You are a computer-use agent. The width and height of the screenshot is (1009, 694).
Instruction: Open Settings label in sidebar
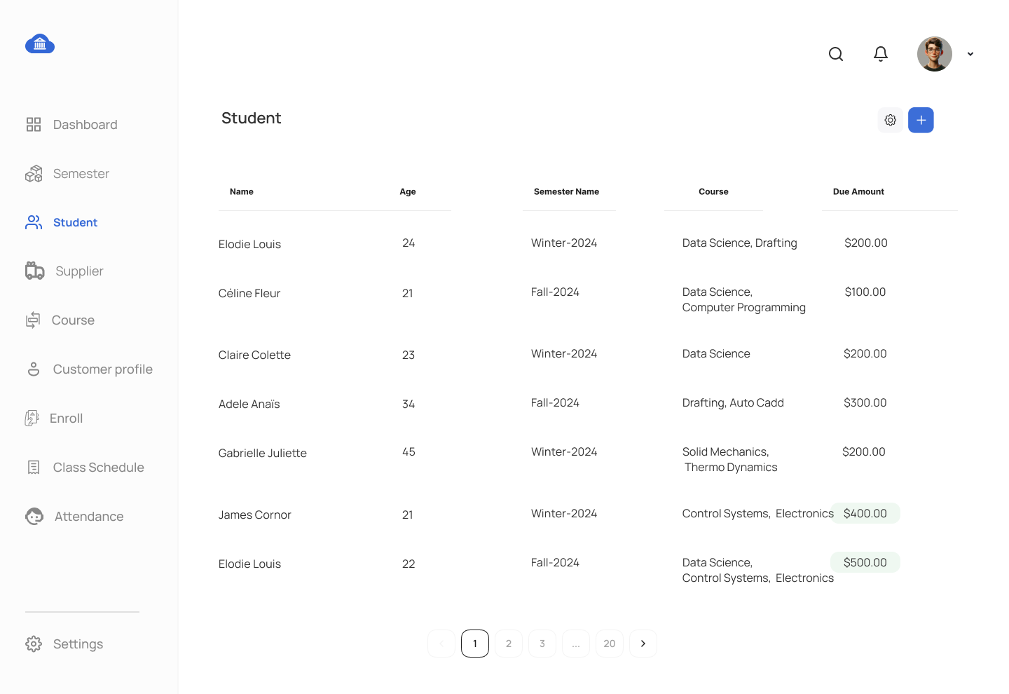click(x=78, y=644)
